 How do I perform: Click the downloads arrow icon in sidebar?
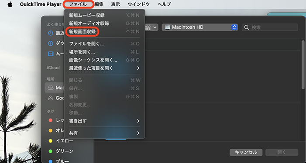click(51, 43)
